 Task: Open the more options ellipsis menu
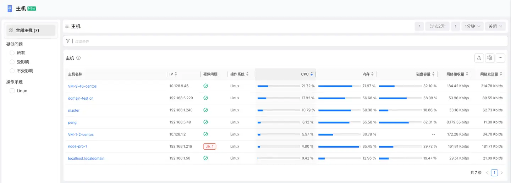(500, 58)
